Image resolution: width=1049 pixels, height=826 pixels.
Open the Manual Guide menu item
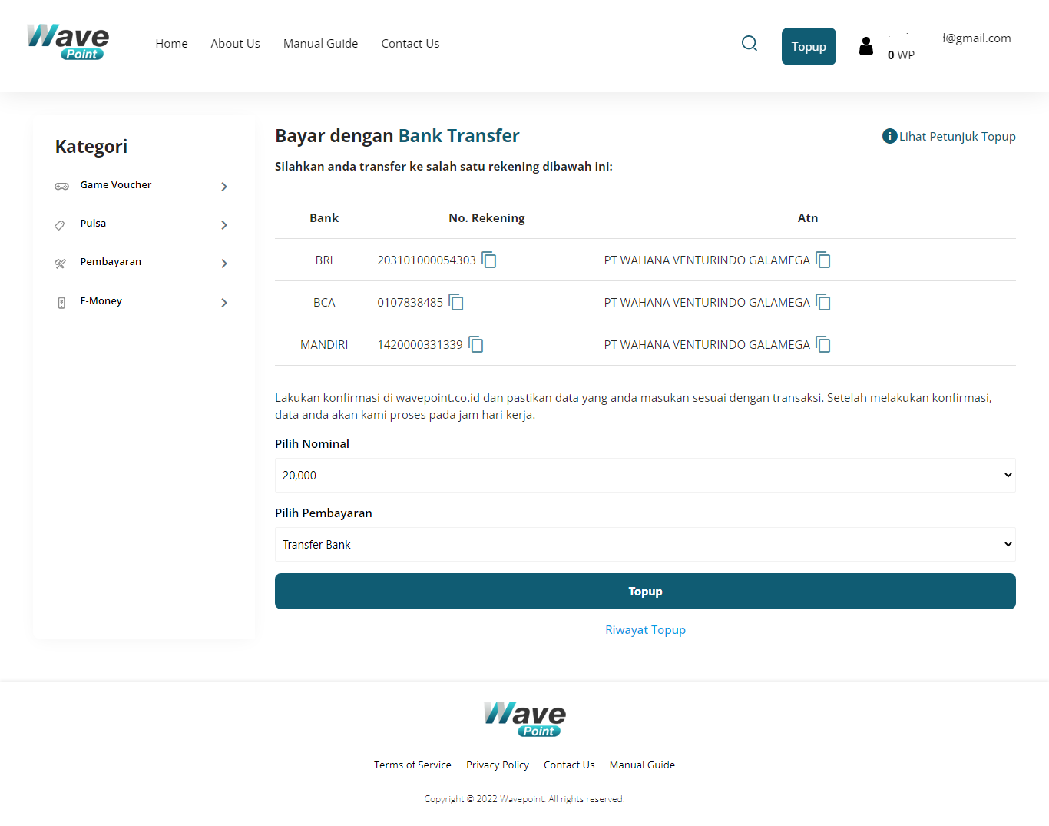click(320, 44)
